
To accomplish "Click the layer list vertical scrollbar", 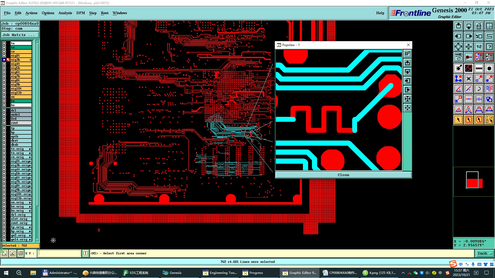I will 37,141.
